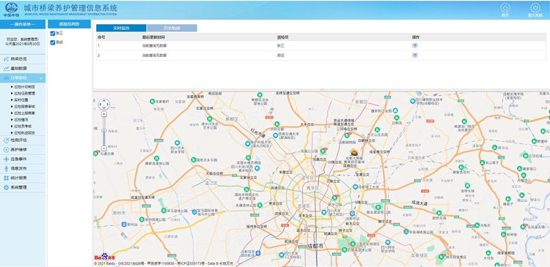Viewport: 550px width, 267px height.
Task: Click the 应急事件 icon in sidebar
Action: 6,159
